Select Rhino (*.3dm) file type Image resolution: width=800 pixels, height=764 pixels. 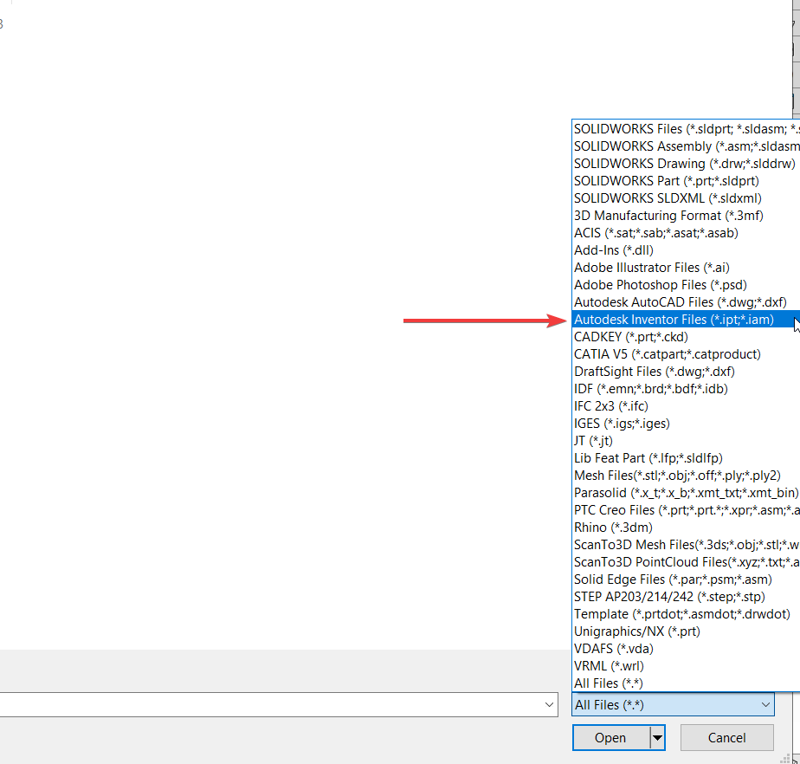(613, 528)
